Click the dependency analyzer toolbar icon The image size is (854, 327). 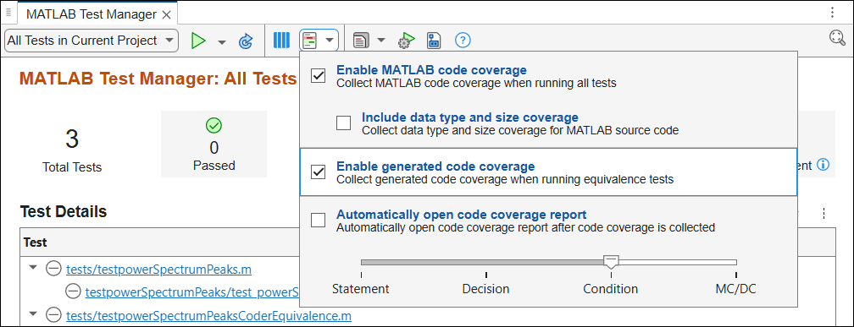click(x=434, y=41)
